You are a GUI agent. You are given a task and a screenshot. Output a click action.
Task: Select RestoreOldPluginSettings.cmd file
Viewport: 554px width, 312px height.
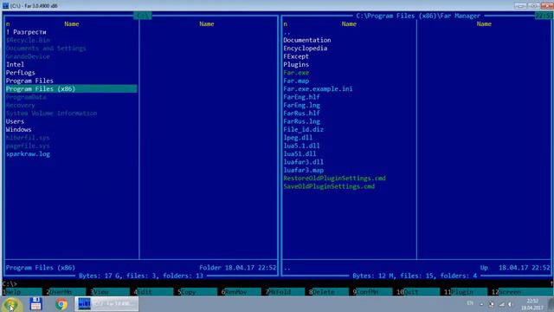click(335, 179)
